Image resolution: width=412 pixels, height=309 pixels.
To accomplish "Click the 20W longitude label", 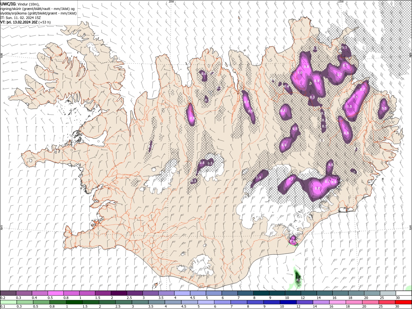I will (171, 2).
